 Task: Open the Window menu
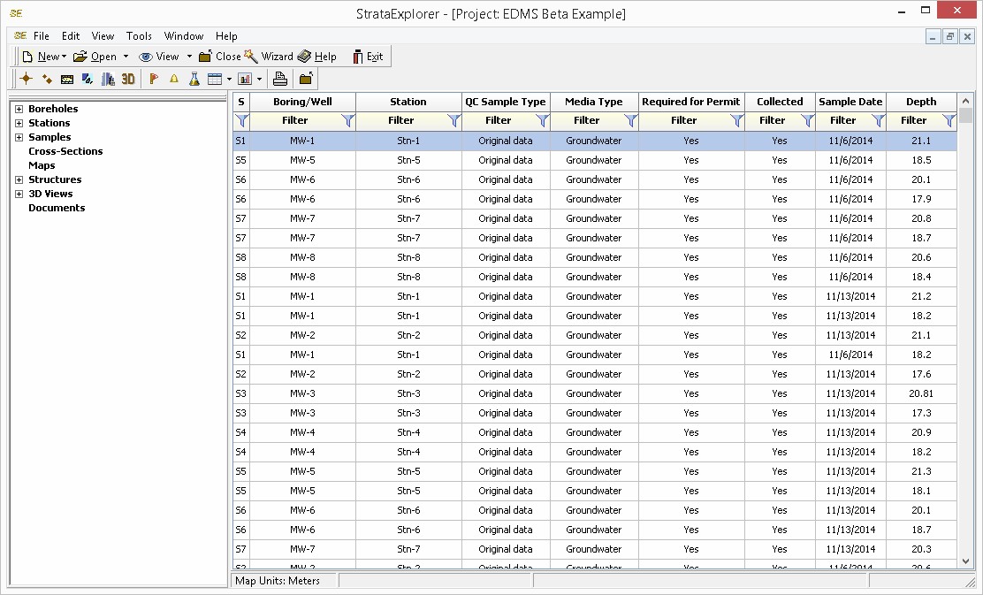[184, 36]
